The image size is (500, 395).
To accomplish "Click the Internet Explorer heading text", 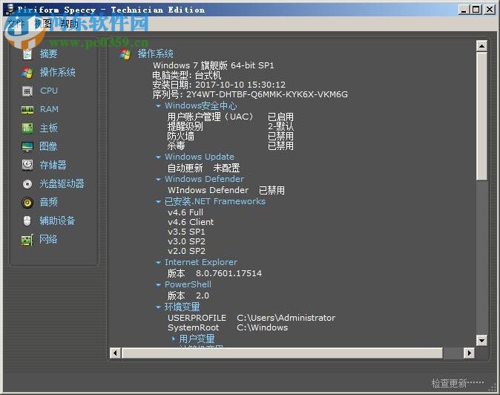I will click(201, 262).
